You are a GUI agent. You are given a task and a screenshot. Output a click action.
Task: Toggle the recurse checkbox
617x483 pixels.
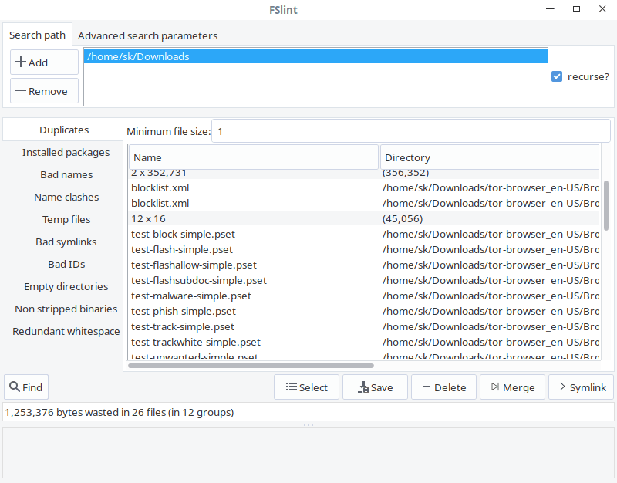(557, 76)
